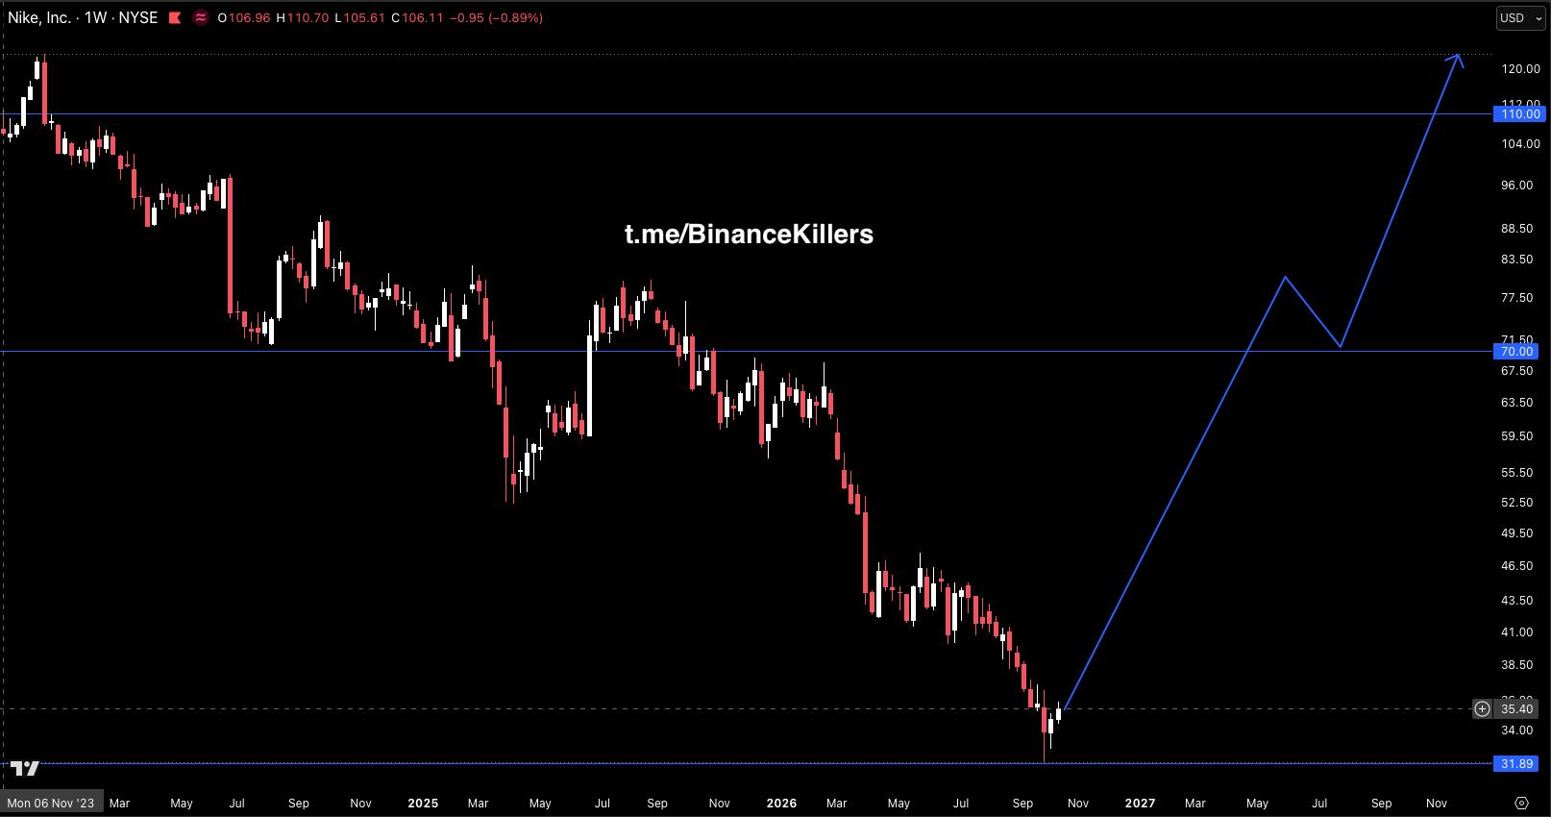Select the horizontal line drawn at 70.00
The width and height of the screenshot is (1551, 817).
coord(746,351)
